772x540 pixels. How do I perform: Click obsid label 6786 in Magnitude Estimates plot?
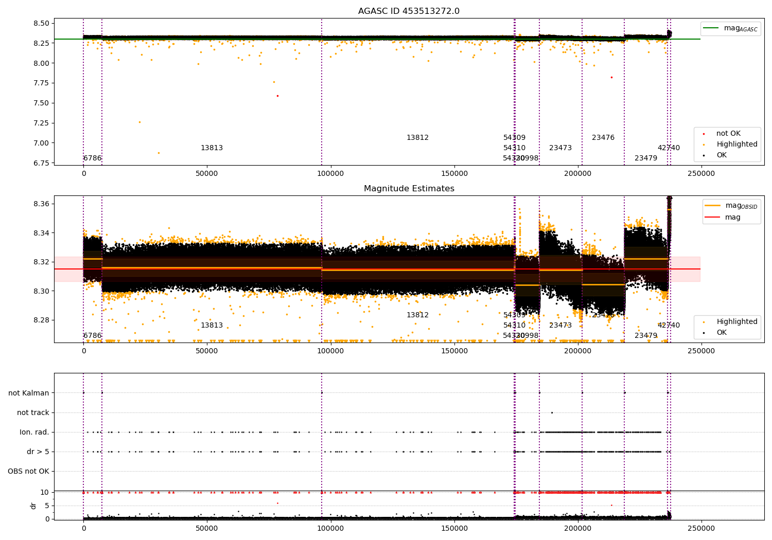pyautogui.click(x=93, y=336)
